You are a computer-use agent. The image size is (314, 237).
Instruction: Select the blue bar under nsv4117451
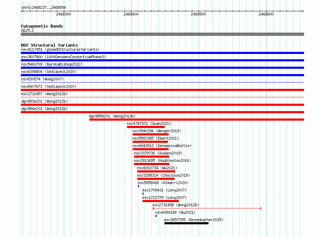(162, 53)
